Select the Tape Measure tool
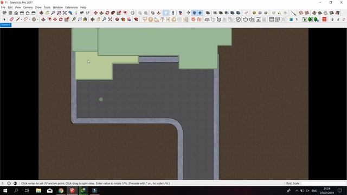347x195 pixels. (74, 19)
